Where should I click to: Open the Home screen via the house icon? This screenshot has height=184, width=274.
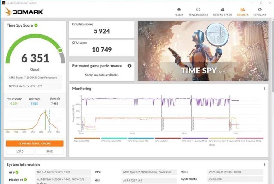pos(179,11)
